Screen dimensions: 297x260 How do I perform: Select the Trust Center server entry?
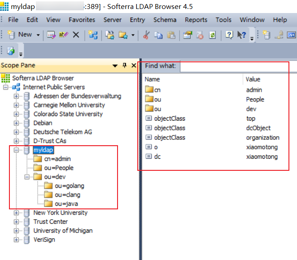pyautogui.click(x=51, y=222)
